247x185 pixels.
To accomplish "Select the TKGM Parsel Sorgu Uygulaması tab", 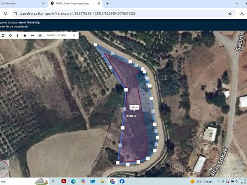I will (73, 3).
